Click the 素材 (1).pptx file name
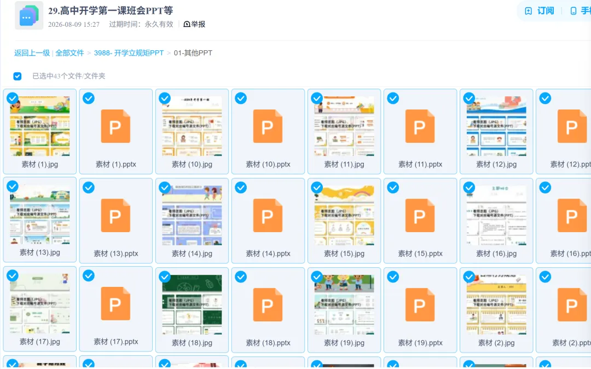This screenshot has width=591, height=369. click(x=115, y=164)
